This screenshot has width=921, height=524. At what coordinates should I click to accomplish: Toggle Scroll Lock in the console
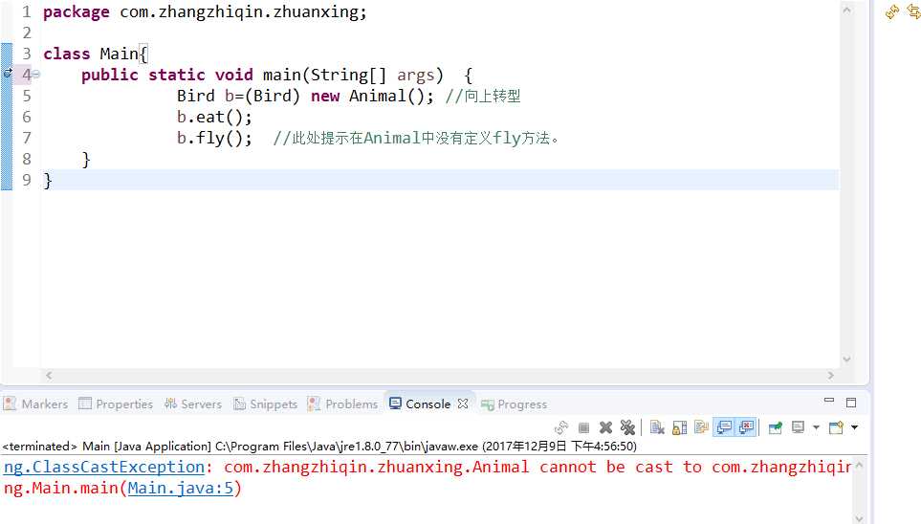[x=680, y=427]
